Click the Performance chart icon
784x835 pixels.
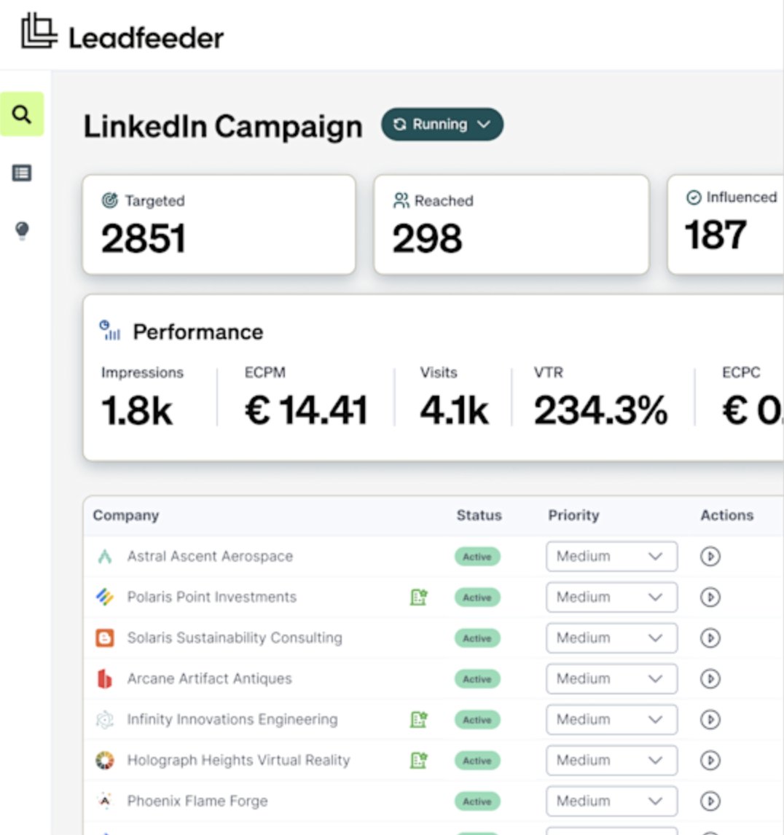tap(110, 330)
